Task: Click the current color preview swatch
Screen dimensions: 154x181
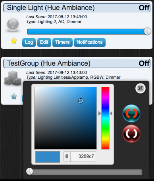Action: coord(48,157)
